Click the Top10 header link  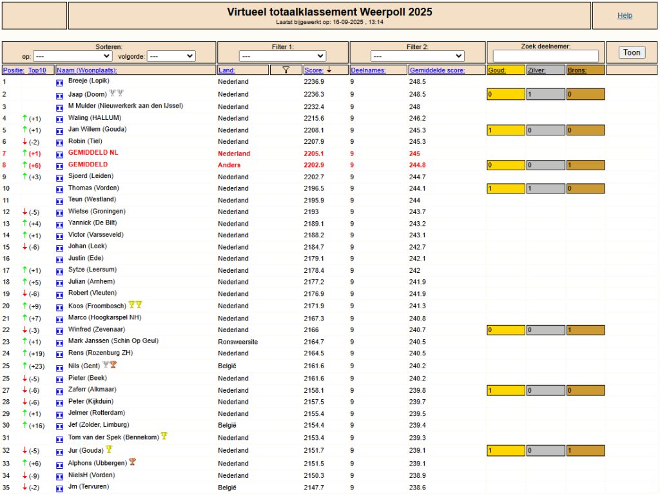pos(37,70)
